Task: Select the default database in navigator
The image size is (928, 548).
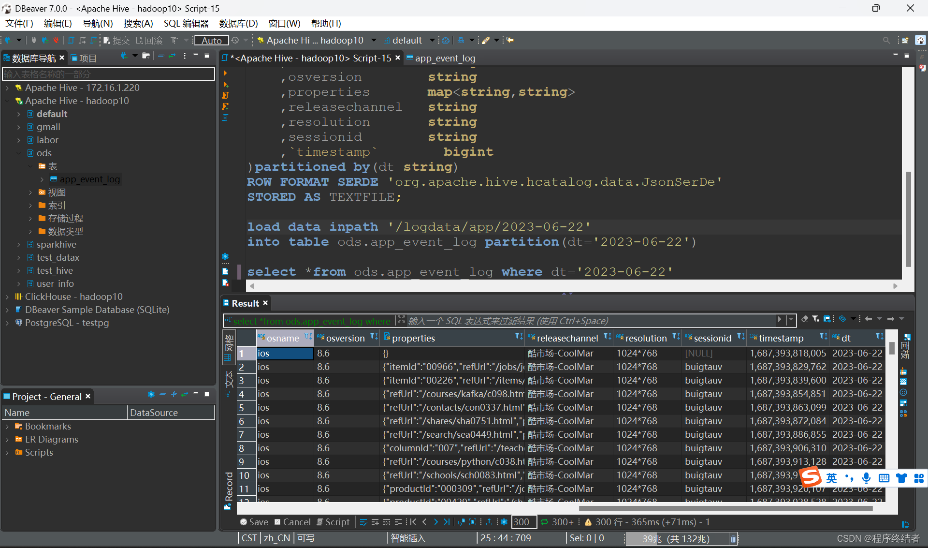Action: pyautogui.click(x=52, y=114)
